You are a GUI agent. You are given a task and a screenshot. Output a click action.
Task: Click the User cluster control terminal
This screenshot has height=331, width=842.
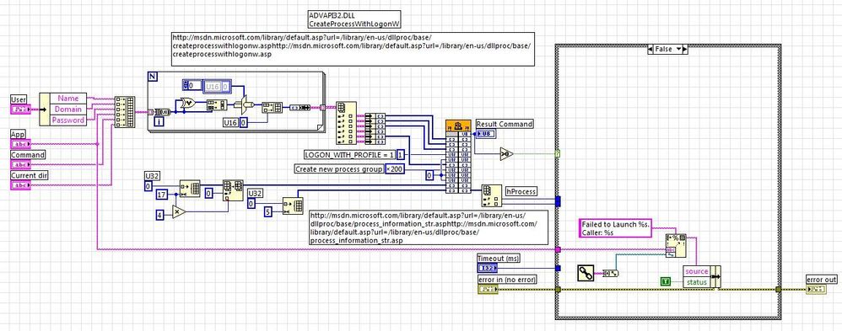click(21, 109)
